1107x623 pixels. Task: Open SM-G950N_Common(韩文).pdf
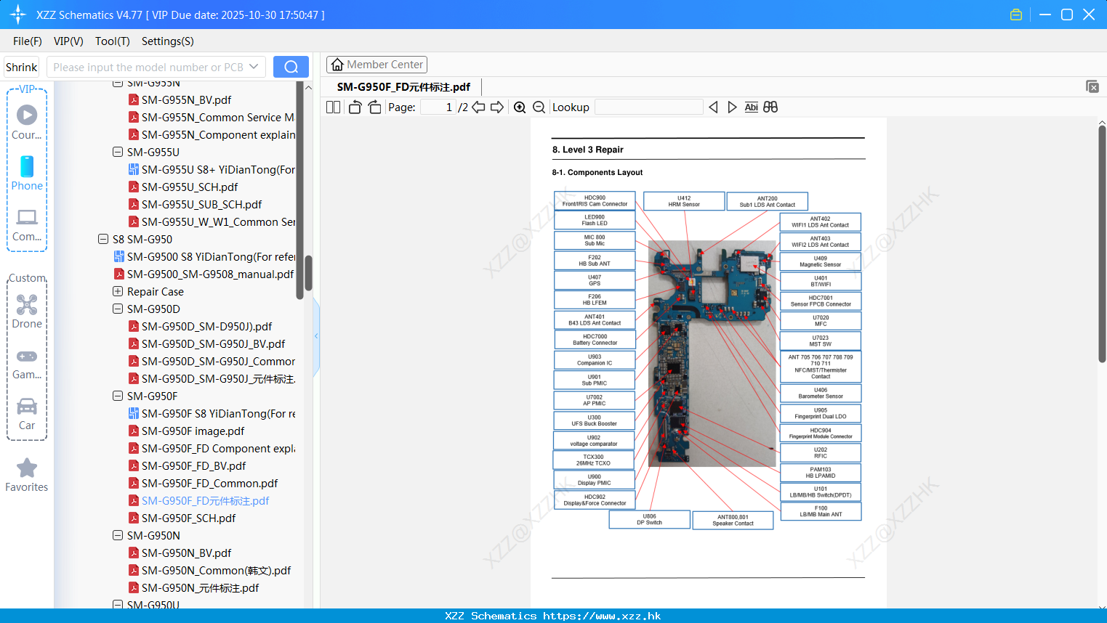tap(216, 570)
